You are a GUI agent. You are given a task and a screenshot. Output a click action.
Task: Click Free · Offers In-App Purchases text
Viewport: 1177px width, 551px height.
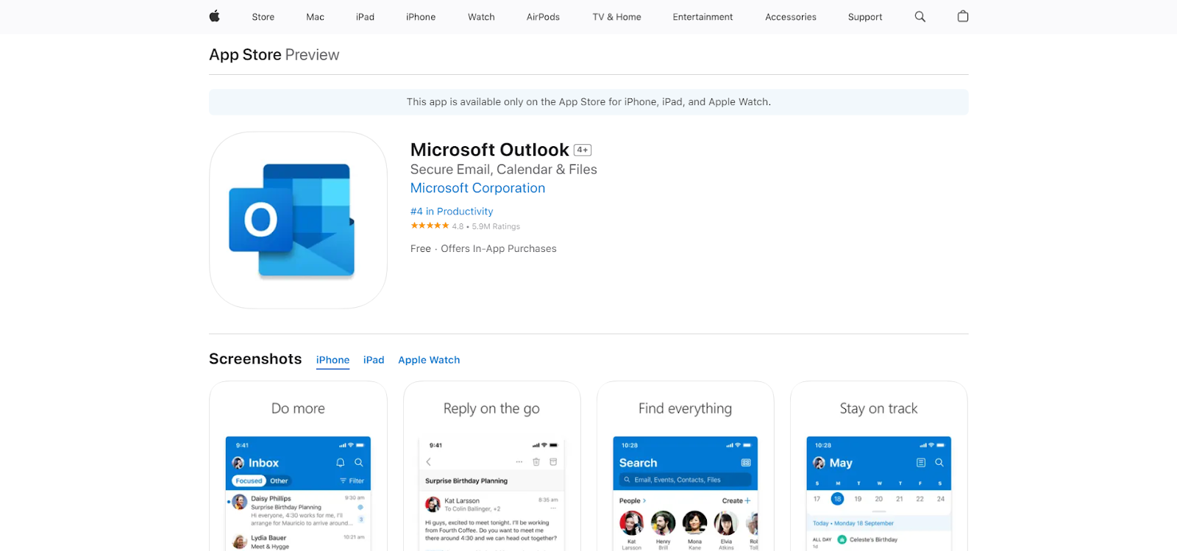coord(483,249)
